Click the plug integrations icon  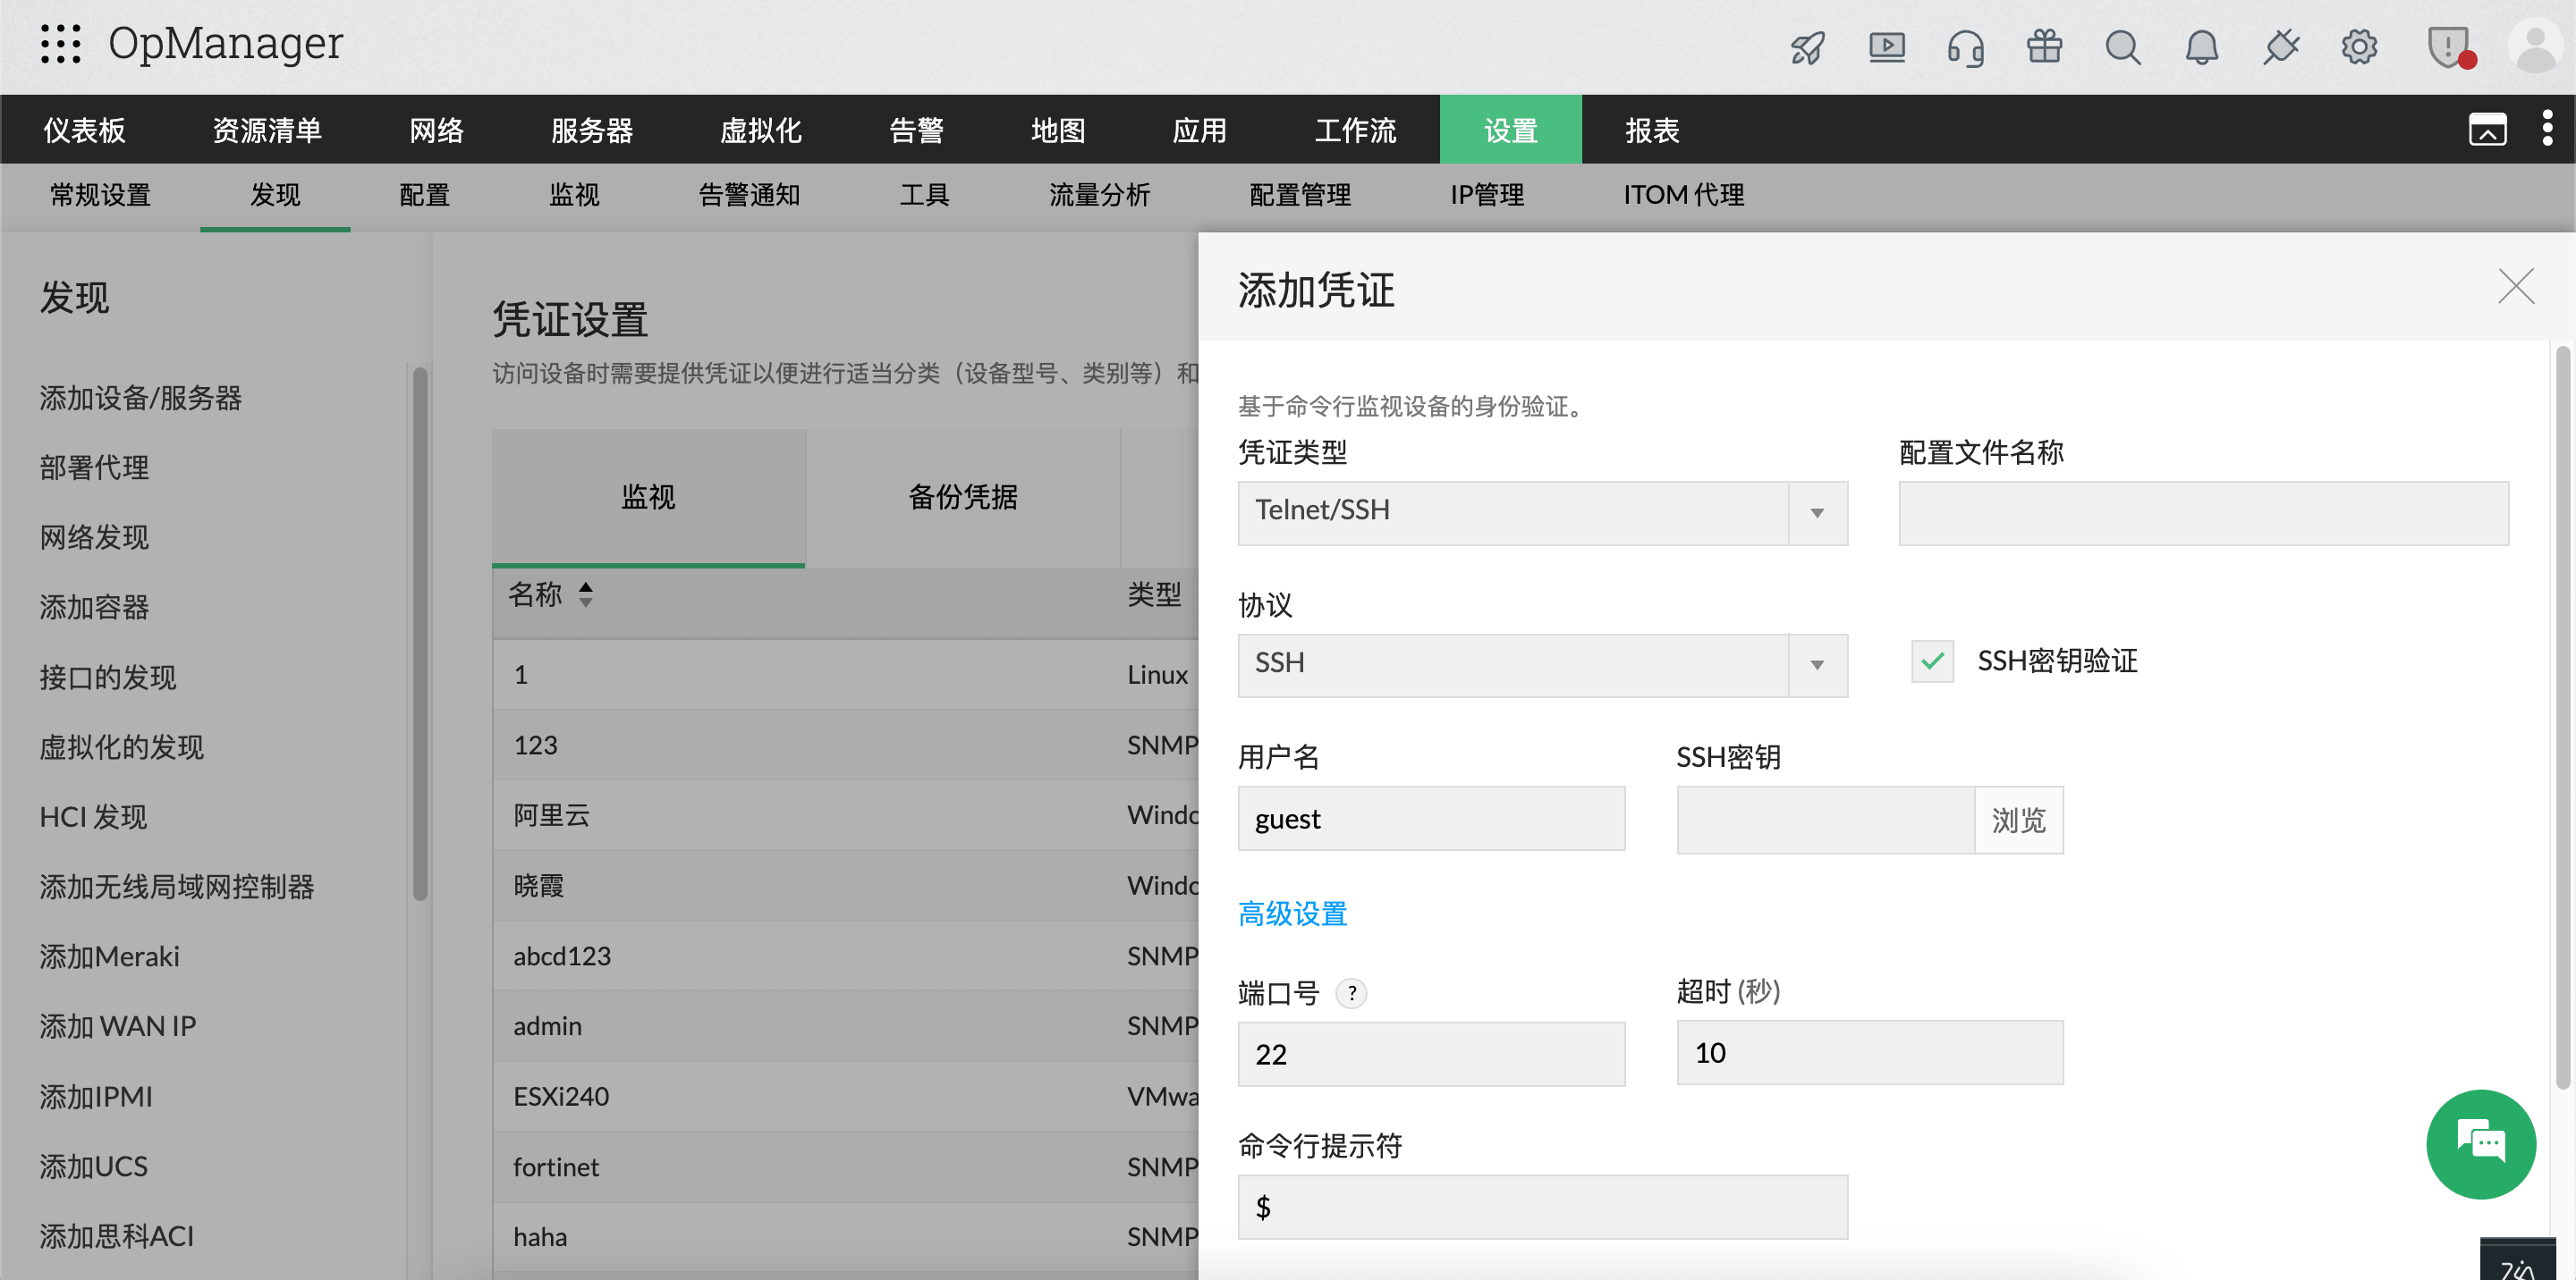tap(2280, 47)
